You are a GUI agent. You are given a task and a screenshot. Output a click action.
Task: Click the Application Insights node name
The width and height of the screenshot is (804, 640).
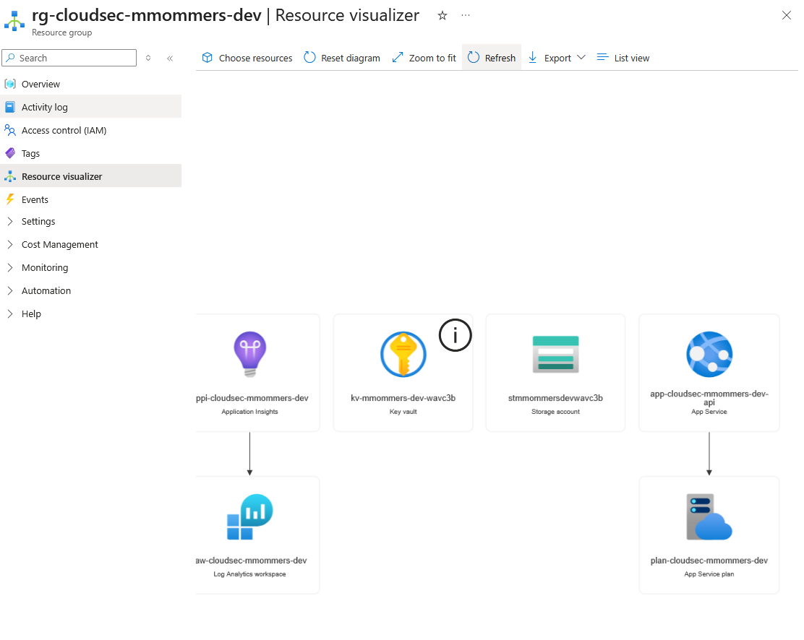click(x=252, y=398)
